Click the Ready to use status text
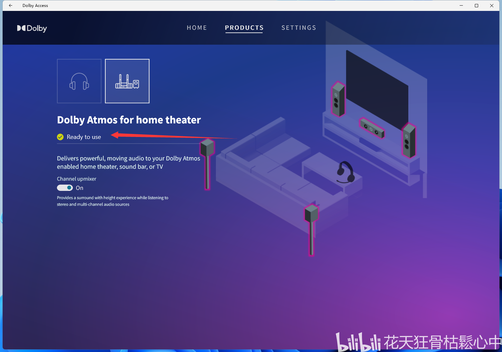 [x=84, y=137]
